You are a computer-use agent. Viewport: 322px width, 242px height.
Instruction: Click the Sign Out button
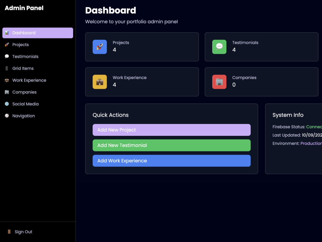point(38,232)
